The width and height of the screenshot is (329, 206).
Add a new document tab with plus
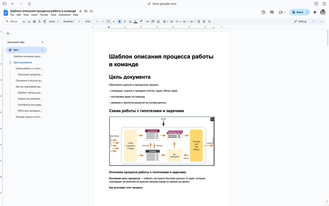pyautogui.click(x=42, y=42)
